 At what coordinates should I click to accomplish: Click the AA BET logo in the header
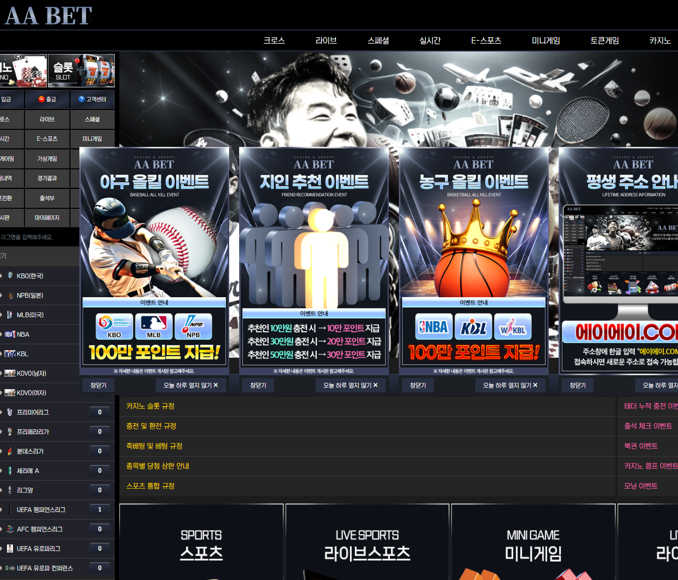(48, 15)
